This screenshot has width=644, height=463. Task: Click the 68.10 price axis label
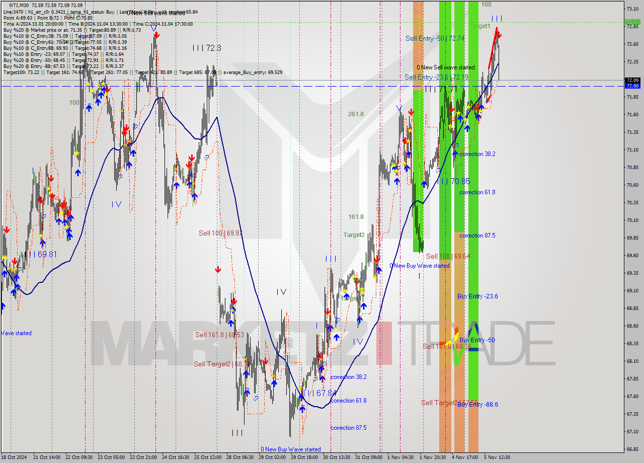pos(633,361)
